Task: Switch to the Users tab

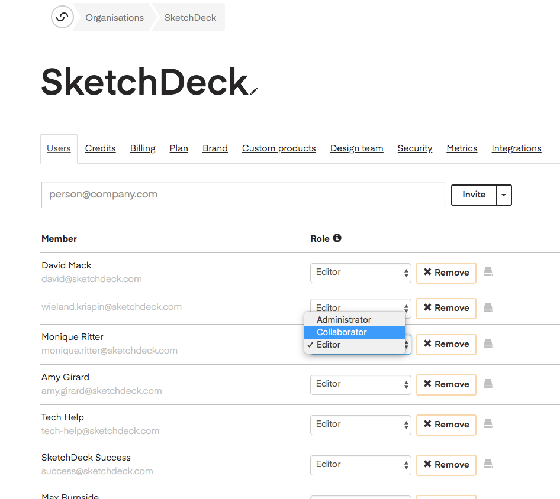Action: coord(59,148)
